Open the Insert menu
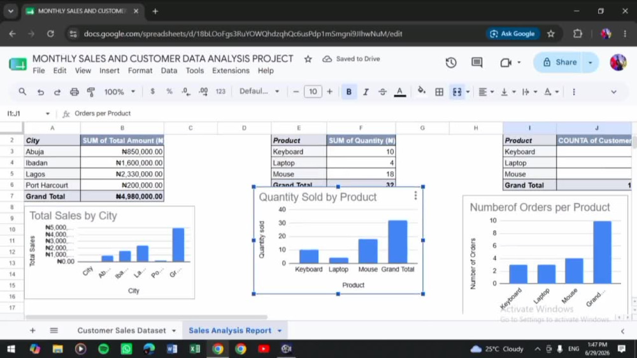637x358 pixels. [110, 71]
